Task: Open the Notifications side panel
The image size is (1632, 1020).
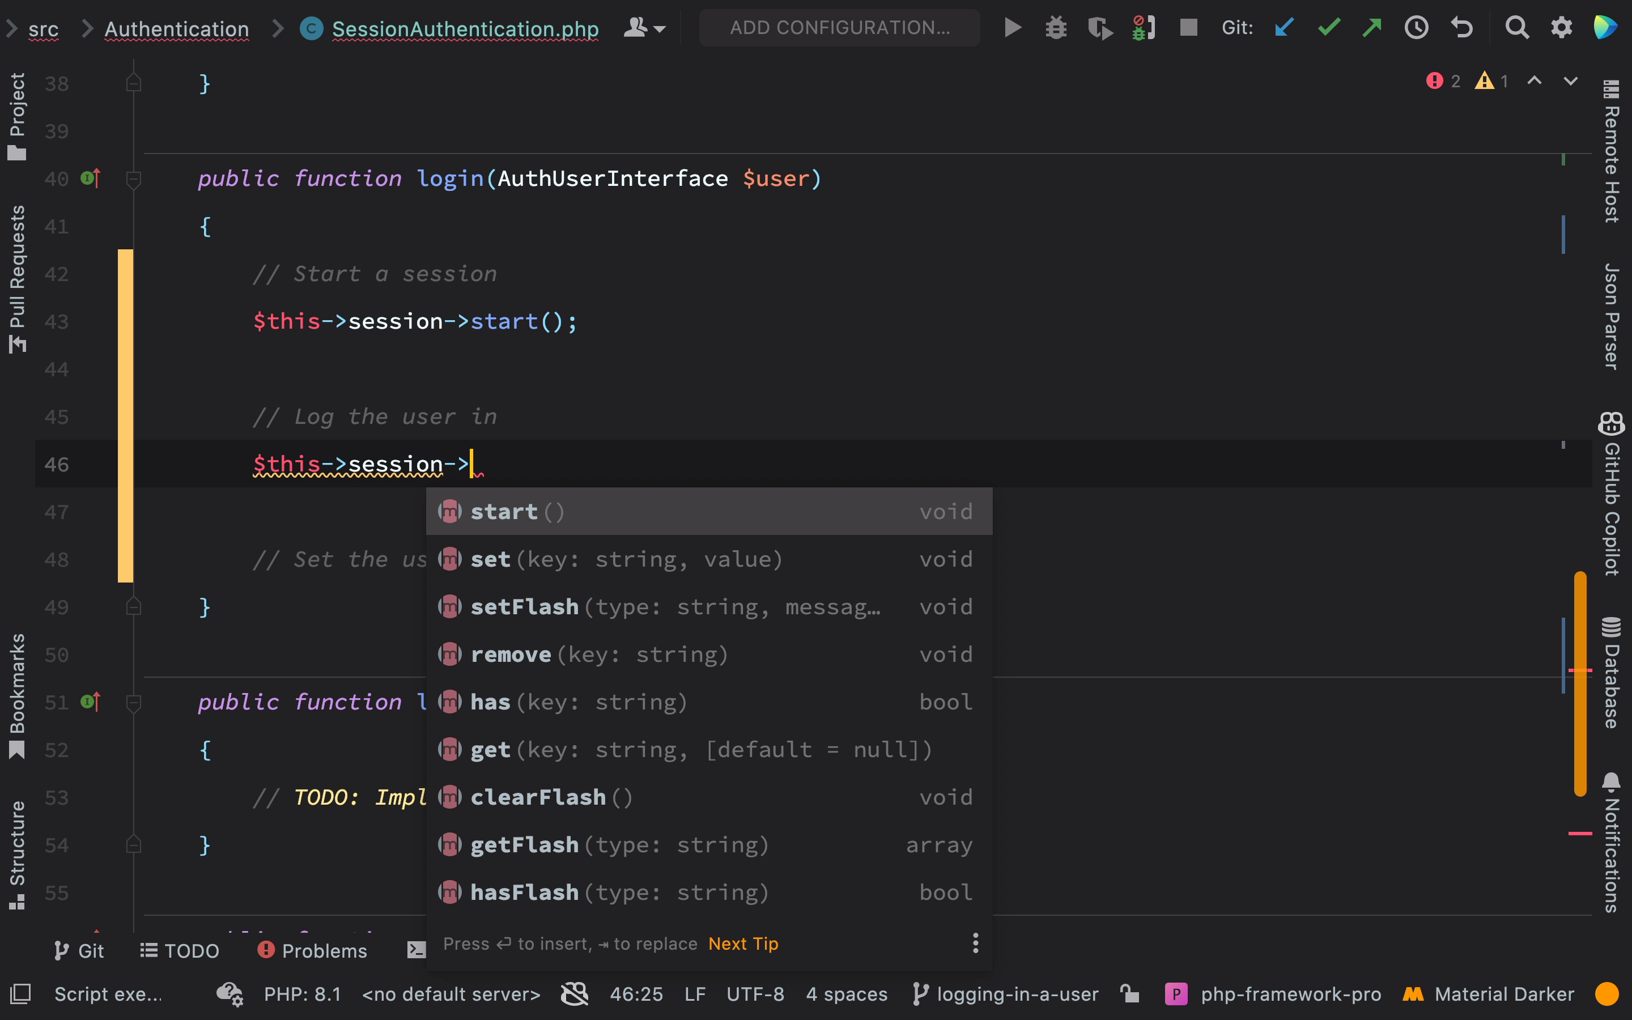Action: point(1611,843)
